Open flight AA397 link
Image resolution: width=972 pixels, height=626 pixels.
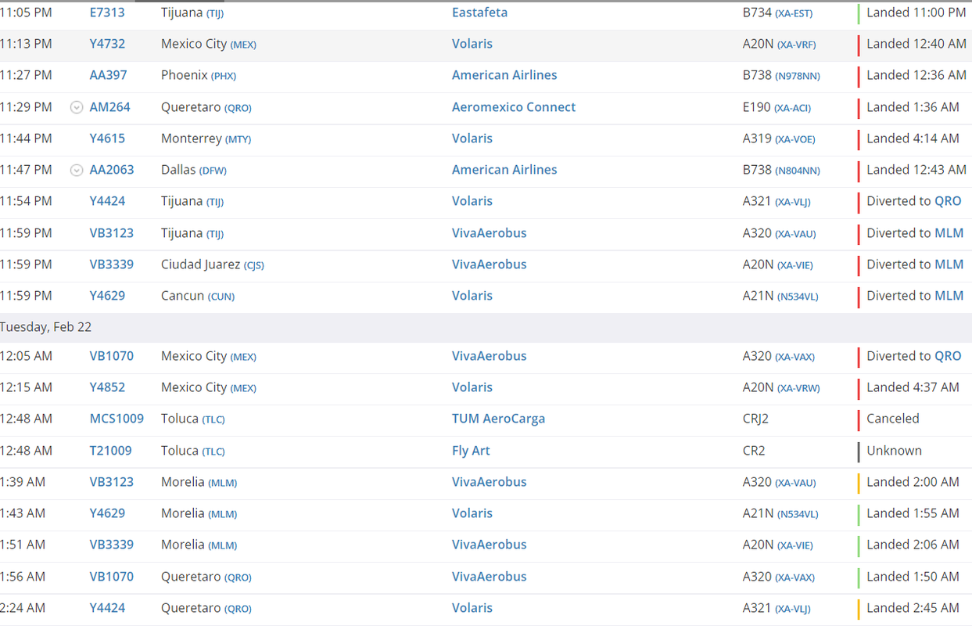click(108, 75)
